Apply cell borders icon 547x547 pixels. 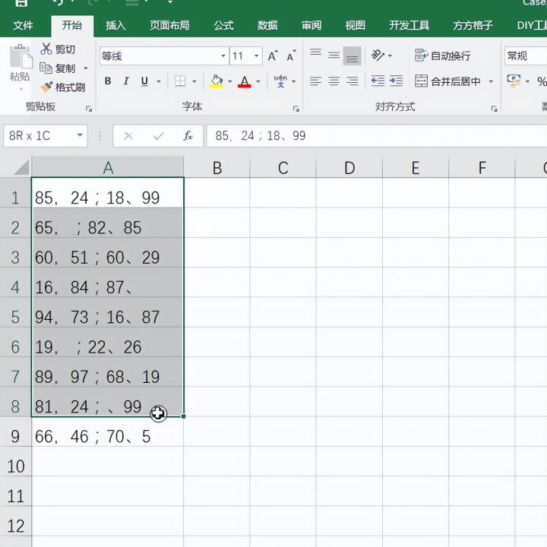tap(180, 81)
